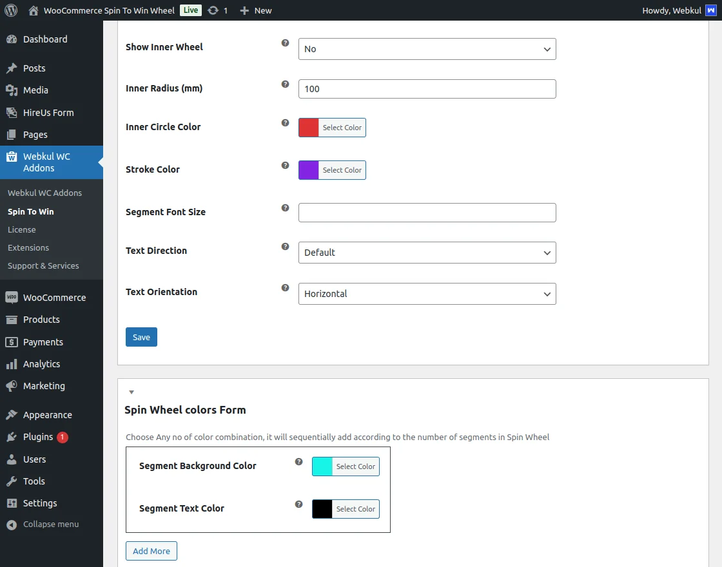
Task: Go to the Plugins menu
Action: click(38, 437)
